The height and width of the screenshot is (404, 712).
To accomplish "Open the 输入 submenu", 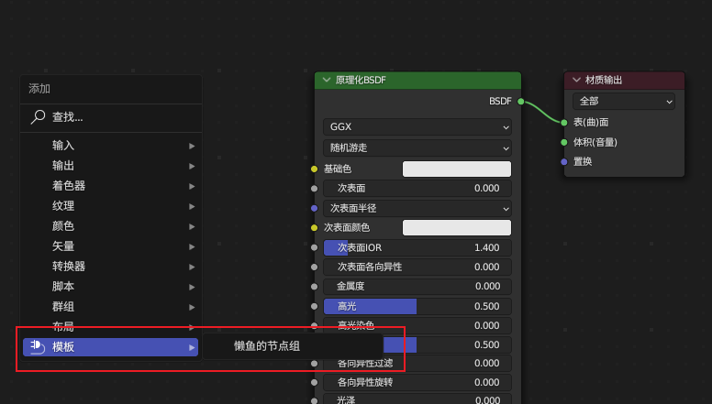I will 111,146.
